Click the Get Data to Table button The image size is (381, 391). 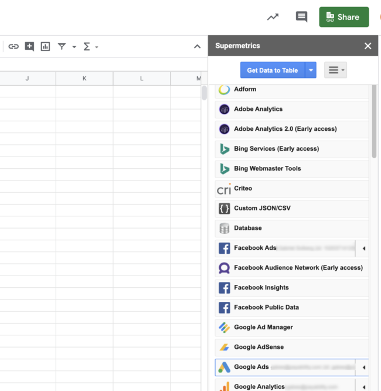(x=273, y=70)
